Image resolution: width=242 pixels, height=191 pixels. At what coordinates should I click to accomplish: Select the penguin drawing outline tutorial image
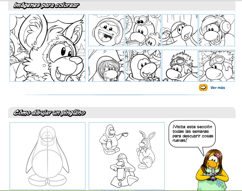click(x=48, y=156)
